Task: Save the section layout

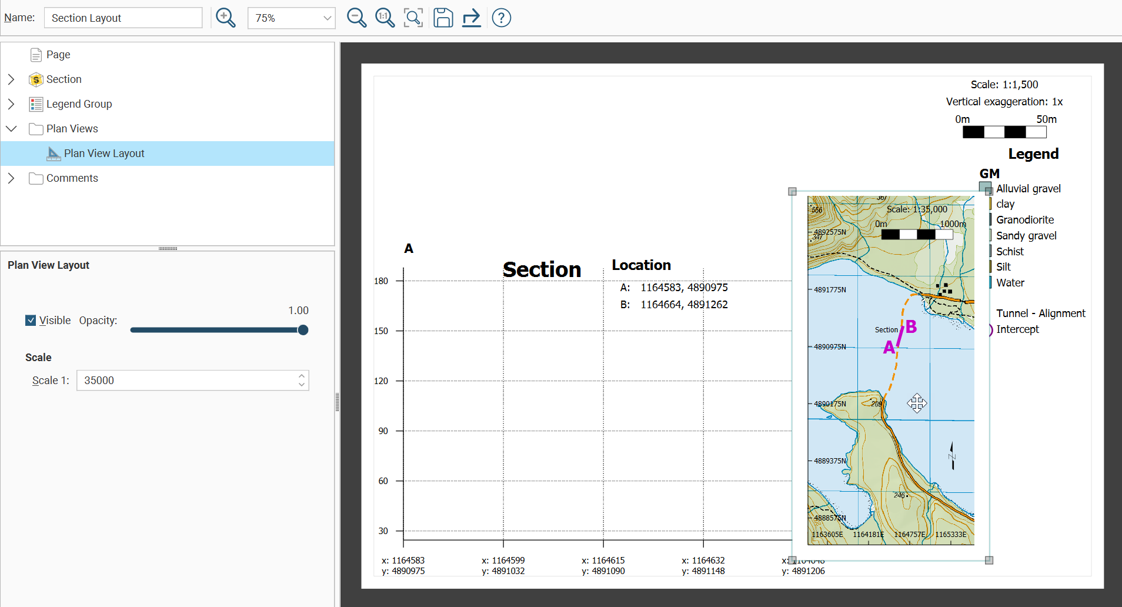Action: (x=443, y=18)
